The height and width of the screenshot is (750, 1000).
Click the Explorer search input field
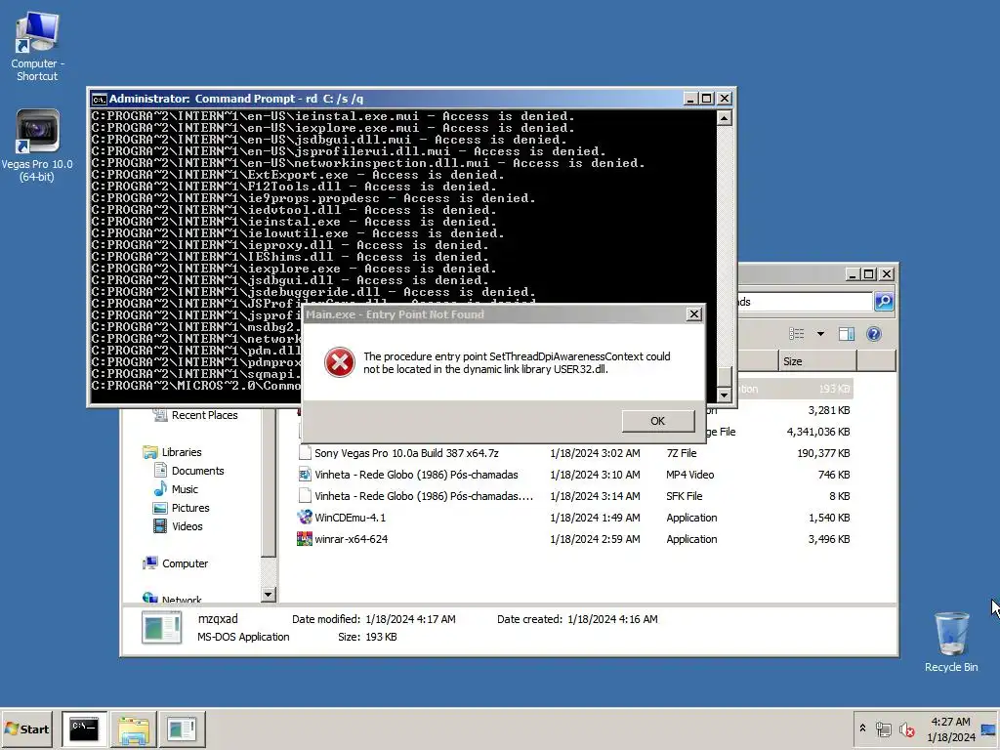pos(805,301)
